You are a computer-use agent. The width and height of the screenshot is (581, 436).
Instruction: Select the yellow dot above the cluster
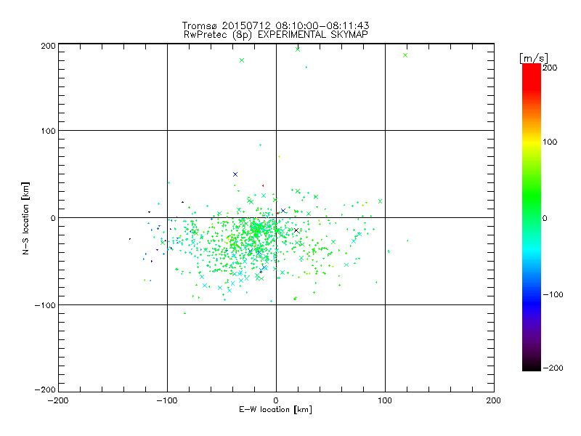pyautogui.click(x=279, y=156)
